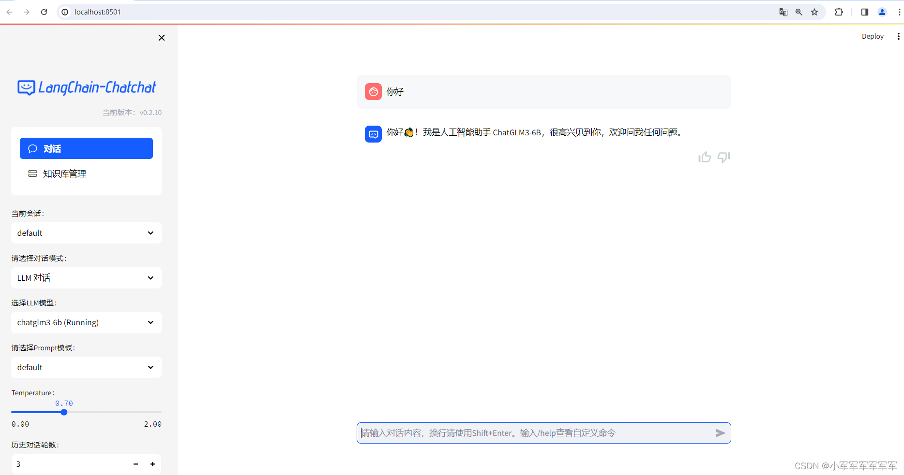Click the send message arrow icon
The width and height of the screenshot is (904, 475).
pyautogui.click(x=720, y=433)
